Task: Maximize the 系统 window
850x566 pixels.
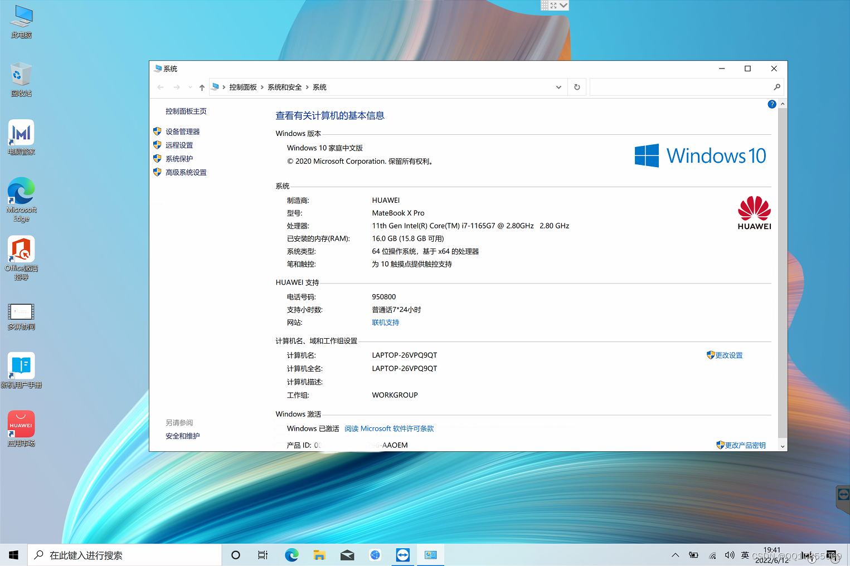Action: [747, 69]
